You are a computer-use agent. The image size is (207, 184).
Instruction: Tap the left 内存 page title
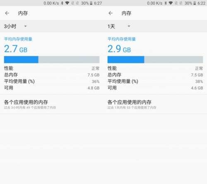tap(23, 13)
